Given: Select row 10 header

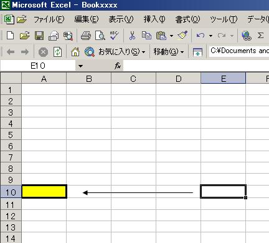Looking at the screenshot, I should pyautogui.click(x=11, y=192).
